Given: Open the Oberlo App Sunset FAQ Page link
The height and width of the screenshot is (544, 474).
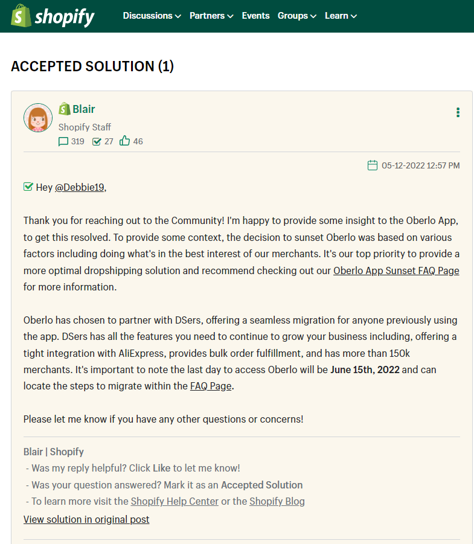Looking at the screenshot, I should click(x=396, y=270).
